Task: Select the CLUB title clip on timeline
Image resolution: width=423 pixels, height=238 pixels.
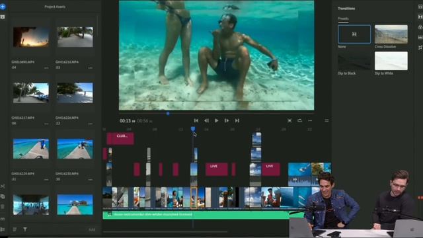Action: (120, 139)
